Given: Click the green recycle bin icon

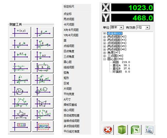Looking at the screenshot, I should (122, 130).
